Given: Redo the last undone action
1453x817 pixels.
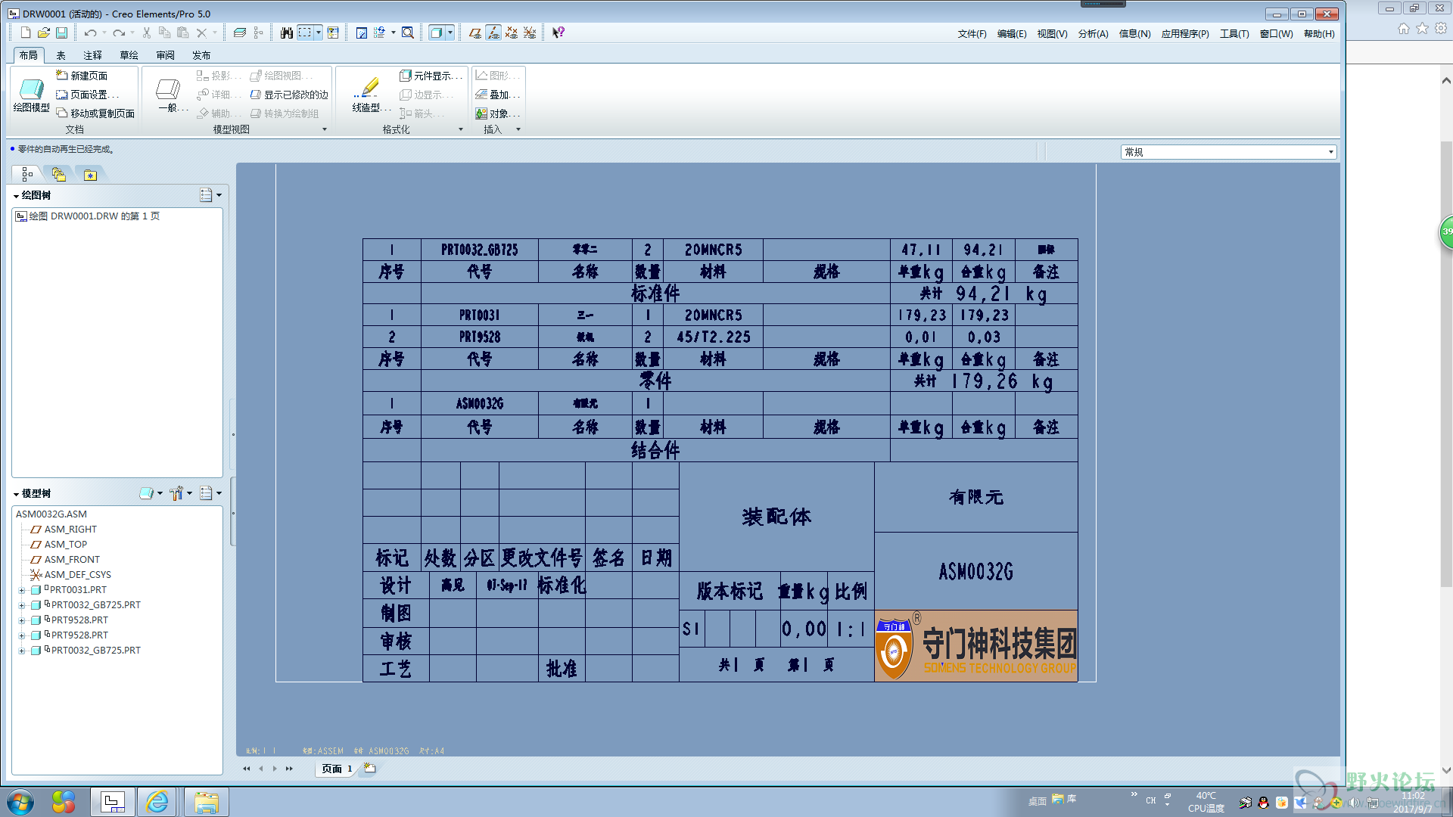Looking at the screenshot, I should click(x=119, y=33).
